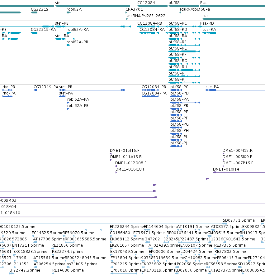Viewport: 265px width, 275px height.
Task: Select the CR43701 gene label
Action: (134, 9)
